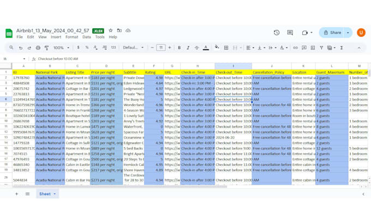
Task: Open the zoom 100% dropdown
Action: click(x=61, y=47)
